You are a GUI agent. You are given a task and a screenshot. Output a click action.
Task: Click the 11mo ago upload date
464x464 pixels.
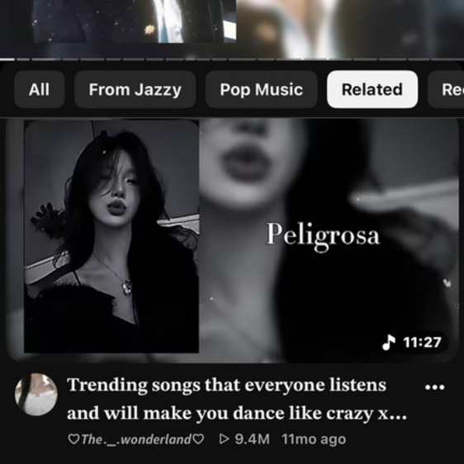pos(314,439)
